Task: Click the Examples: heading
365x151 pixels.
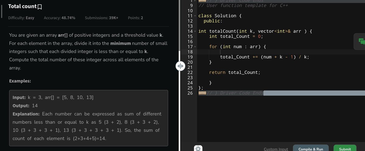Action: (20, 81)
